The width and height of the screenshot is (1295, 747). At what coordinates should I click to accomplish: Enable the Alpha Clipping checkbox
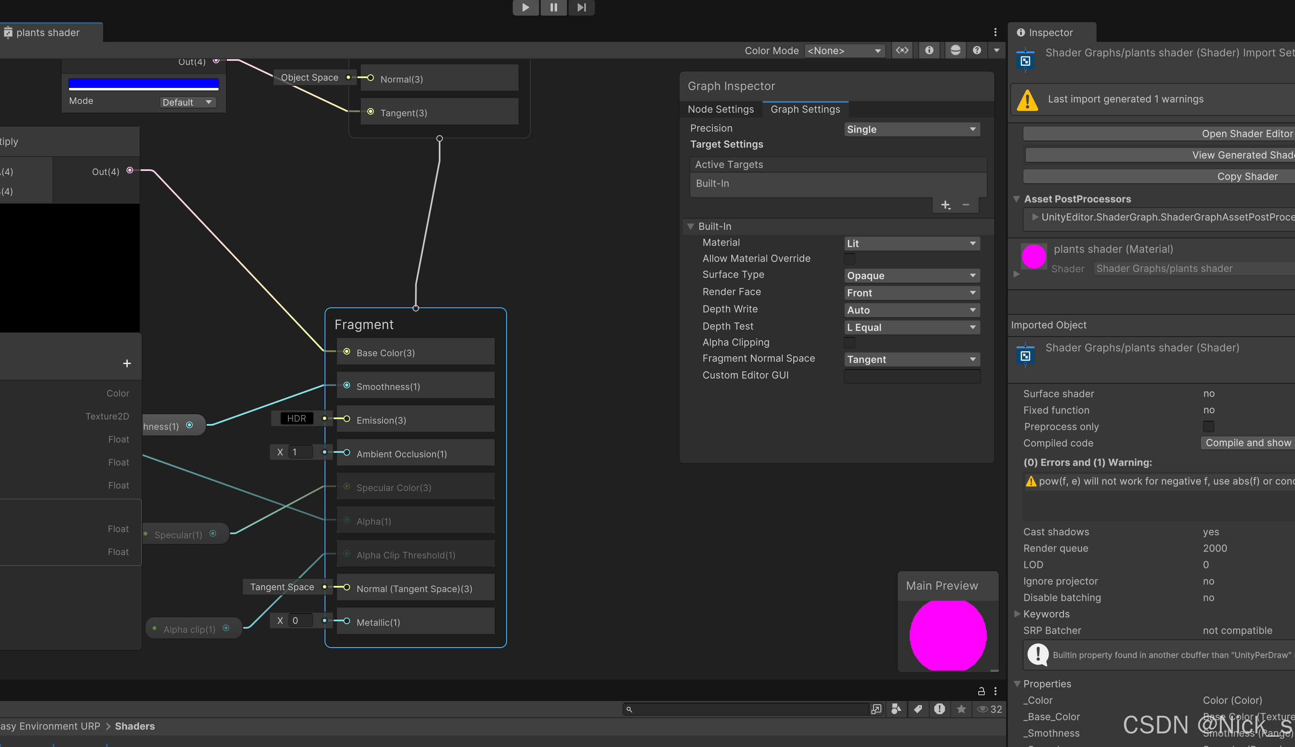(850, 342)
